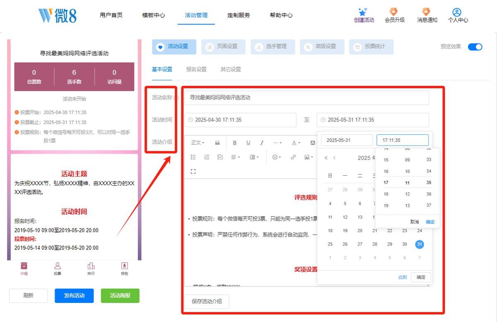
Task: Open the 模板中心 menu item
Action: click(153, 15)
